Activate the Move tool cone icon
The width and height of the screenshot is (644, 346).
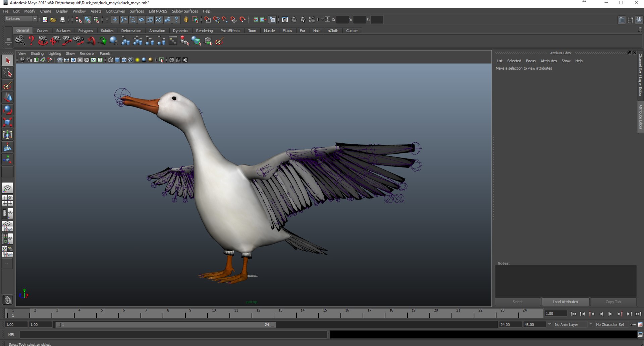pos(8,97)
